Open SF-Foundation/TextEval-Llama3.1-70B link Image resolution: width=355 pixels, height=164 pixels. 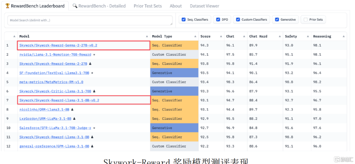pos(54,73)
